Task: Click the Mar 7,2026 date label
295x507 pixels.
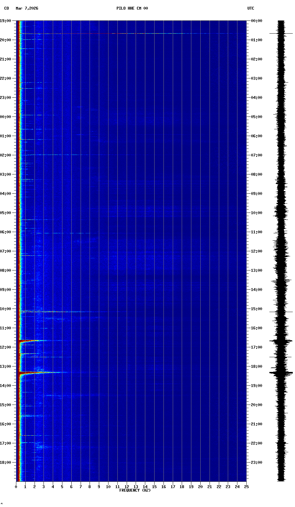Action: (x=27, y=8)
